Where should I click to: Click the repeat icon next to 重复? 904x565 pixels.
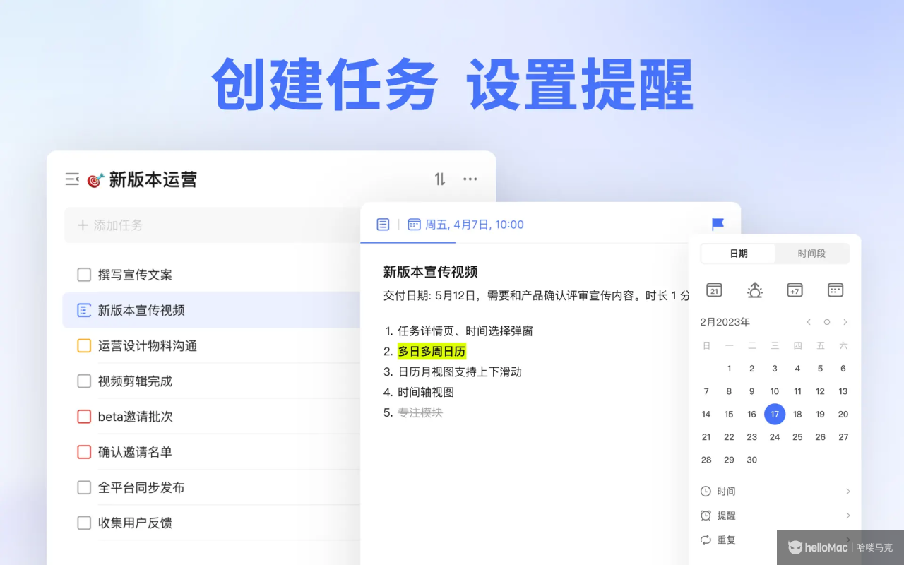(706, 540)
